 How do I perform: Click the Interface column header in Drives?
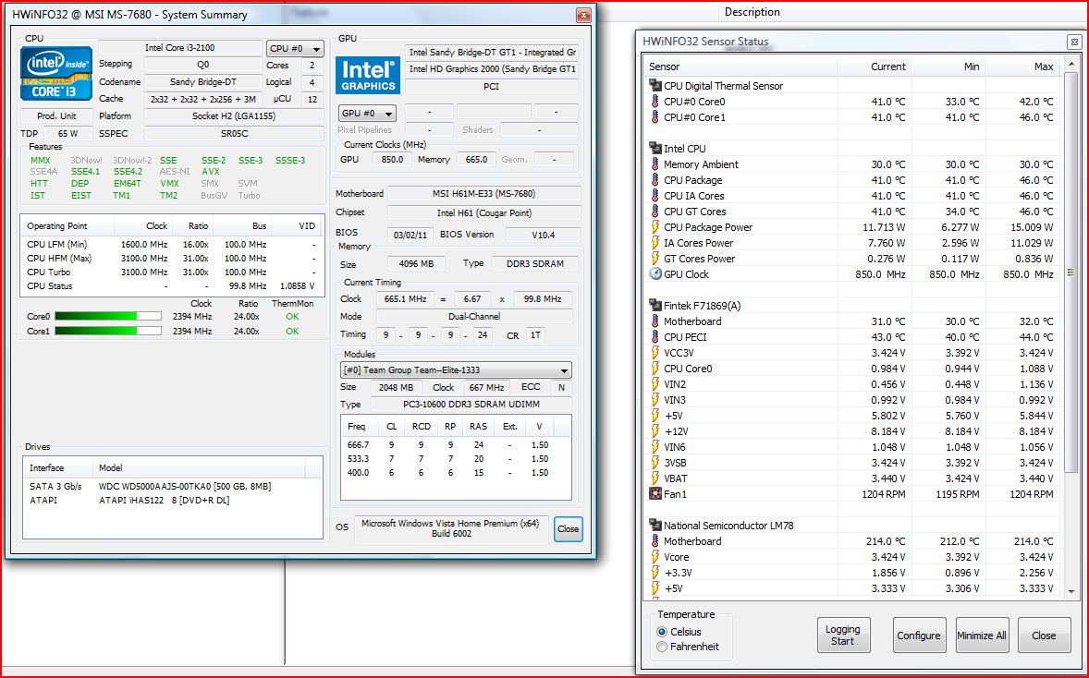[58, 467]
